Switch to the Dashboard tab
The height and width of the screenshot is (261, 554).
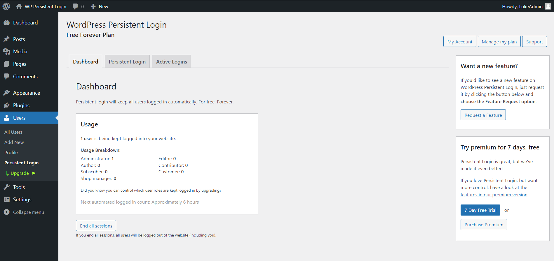pyautogui.click(x=86, y=61)
